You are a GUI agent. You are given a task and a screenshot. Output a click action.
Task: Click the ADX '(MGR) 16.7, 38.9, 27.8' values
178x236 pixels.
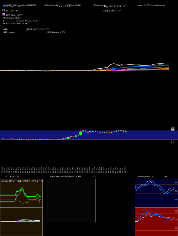pyautogui.click(x=38, y=29)
